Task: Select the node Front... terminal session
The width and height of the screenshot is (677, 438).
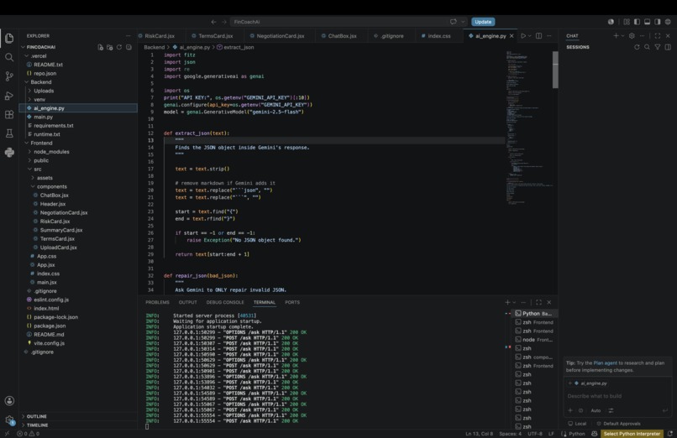Action: [533, 340]
